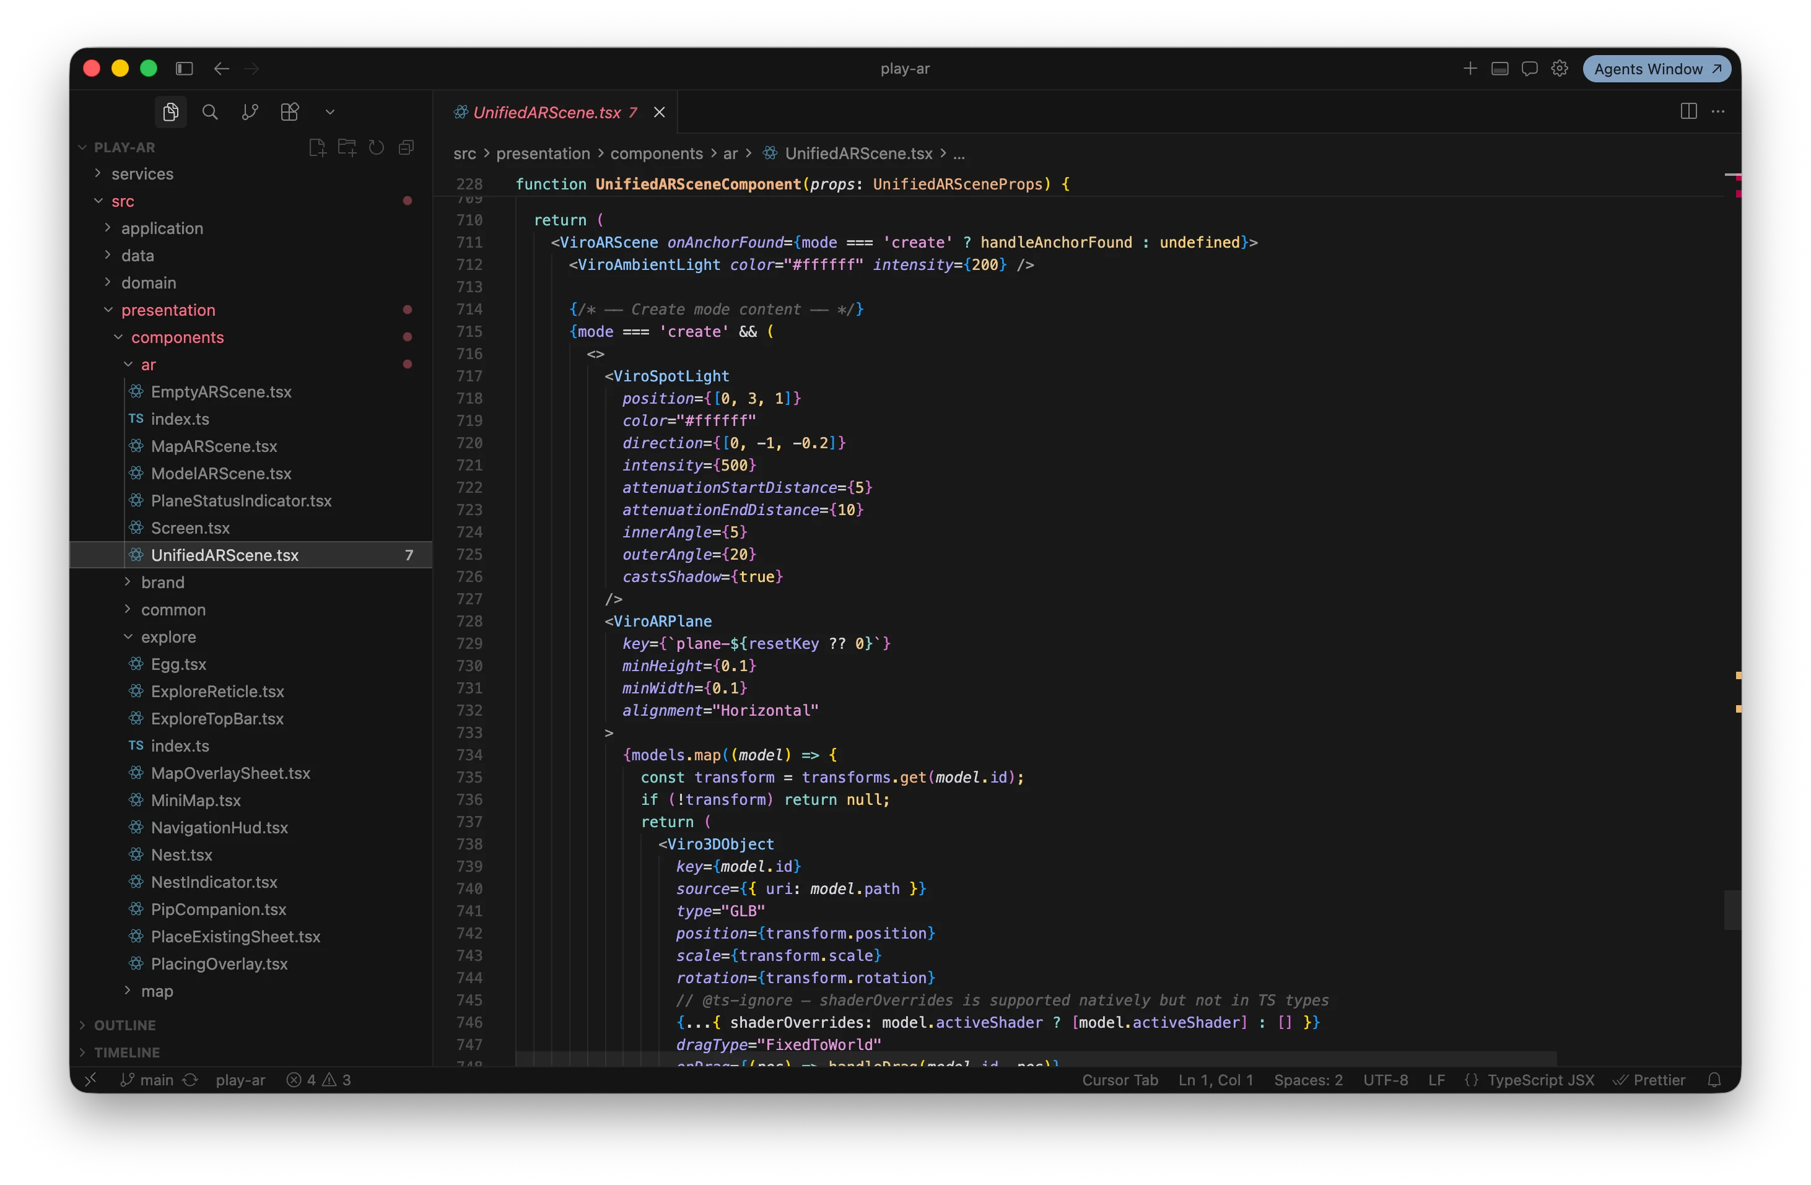The image size is (1811, 1185).
Task: Click Ln 1, Col 1 position
Action: pos(1215,1080)
